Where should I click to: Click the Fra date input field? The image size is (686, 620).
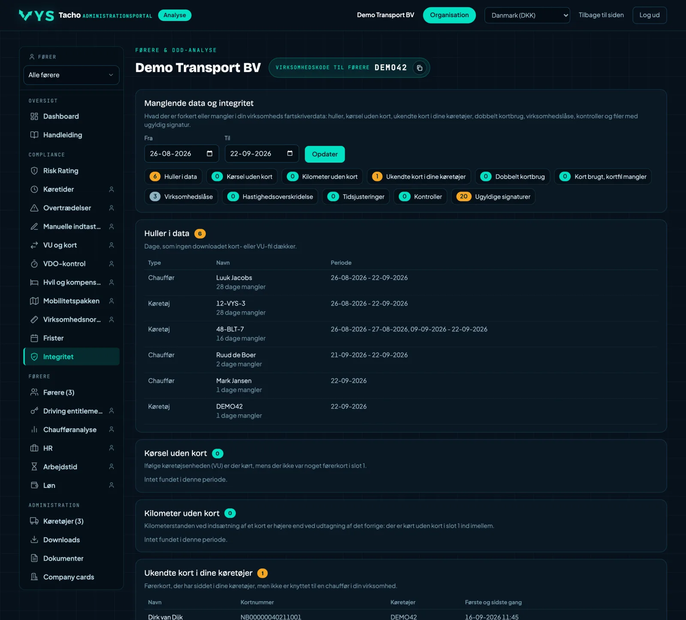tap(181, 154)
